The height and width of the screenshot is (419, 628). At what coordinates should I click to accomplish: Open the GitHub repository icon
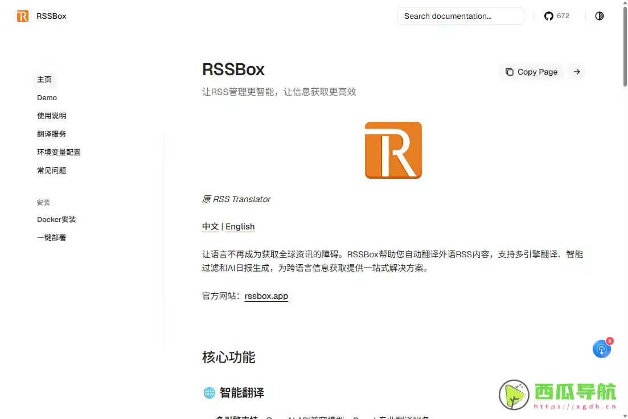point(549,16)
